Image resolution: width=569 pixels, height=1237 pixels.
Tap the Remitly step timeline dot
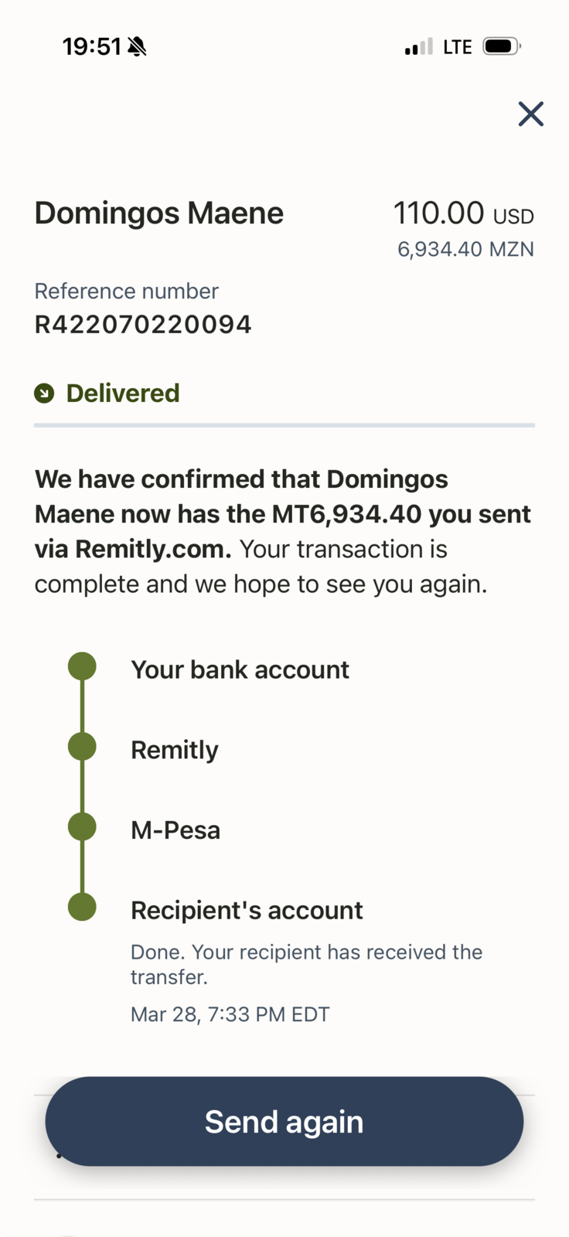[x=82, y=747]
